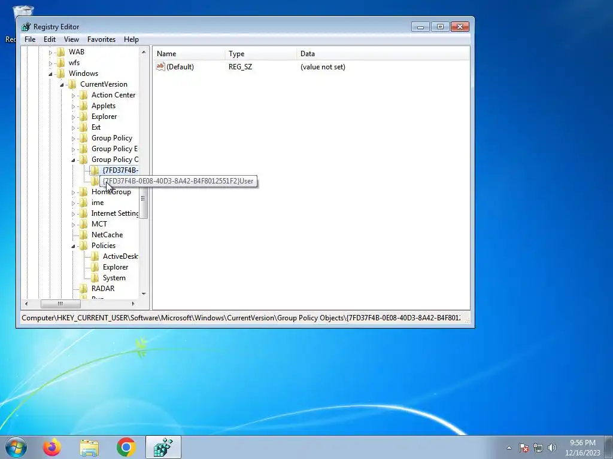Viewport: 613px width, 459px height.
Task: Expand the Applets key
Action: click(x=73, y=106)
